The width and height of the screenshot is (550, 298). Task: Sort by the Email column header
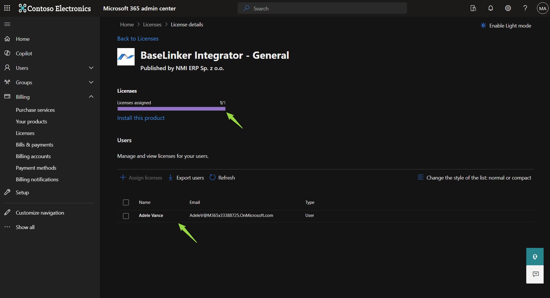[x=195, y=202]
